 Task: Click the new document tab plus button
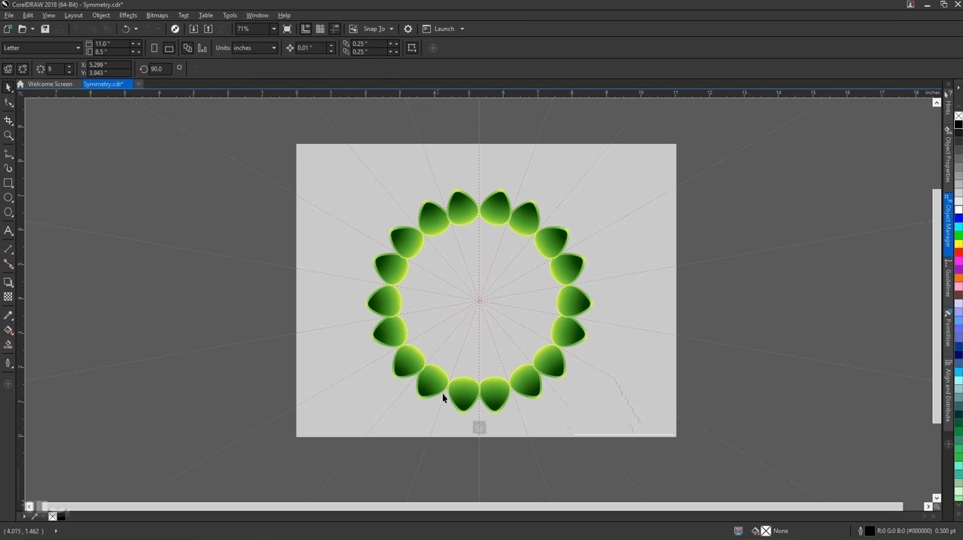click(139, 84)
